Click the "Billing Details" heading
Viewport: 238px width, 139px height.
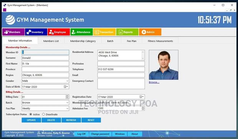(15, 92)
